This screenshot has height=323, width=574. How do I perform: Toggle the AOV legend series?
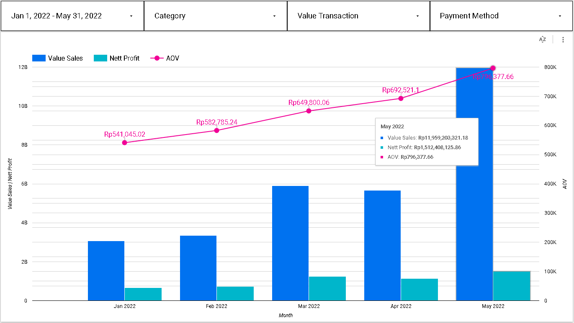pos(172,58)
